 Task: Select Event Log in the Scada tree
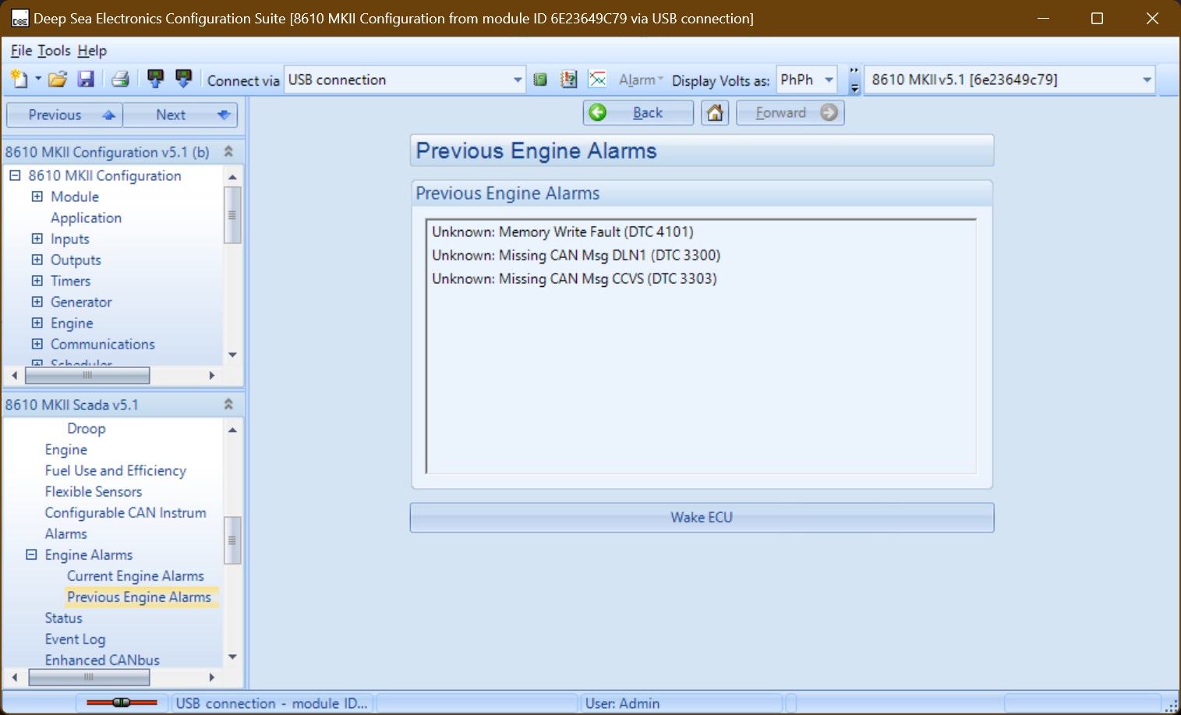point(75,639)
